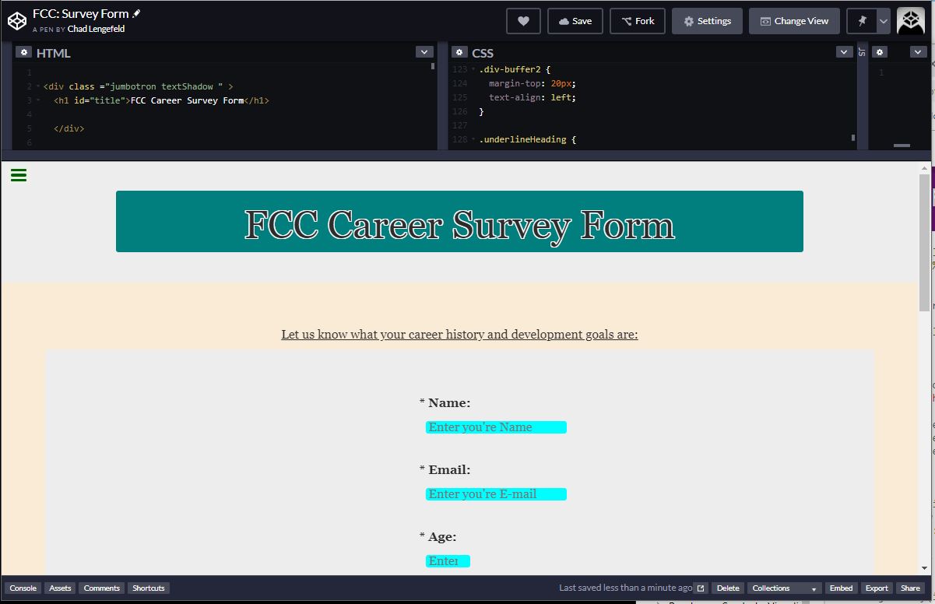935x604 pixels.
Task: Click the 'Last saved less than a minute ago' status
Action: (x=625, y=588)
